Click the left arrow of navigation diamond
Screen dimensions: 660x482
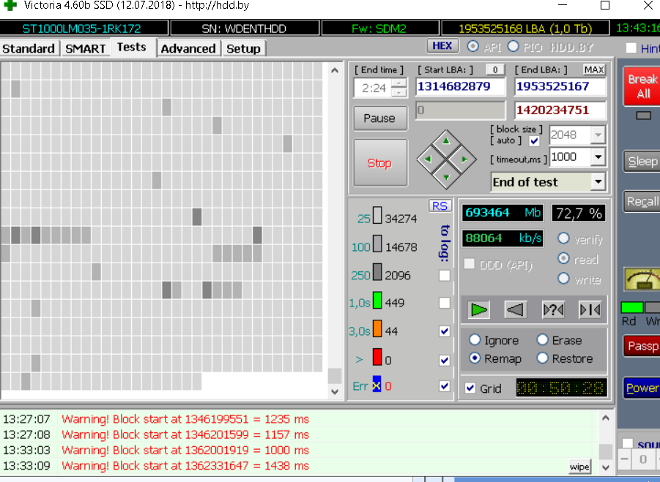428,159
